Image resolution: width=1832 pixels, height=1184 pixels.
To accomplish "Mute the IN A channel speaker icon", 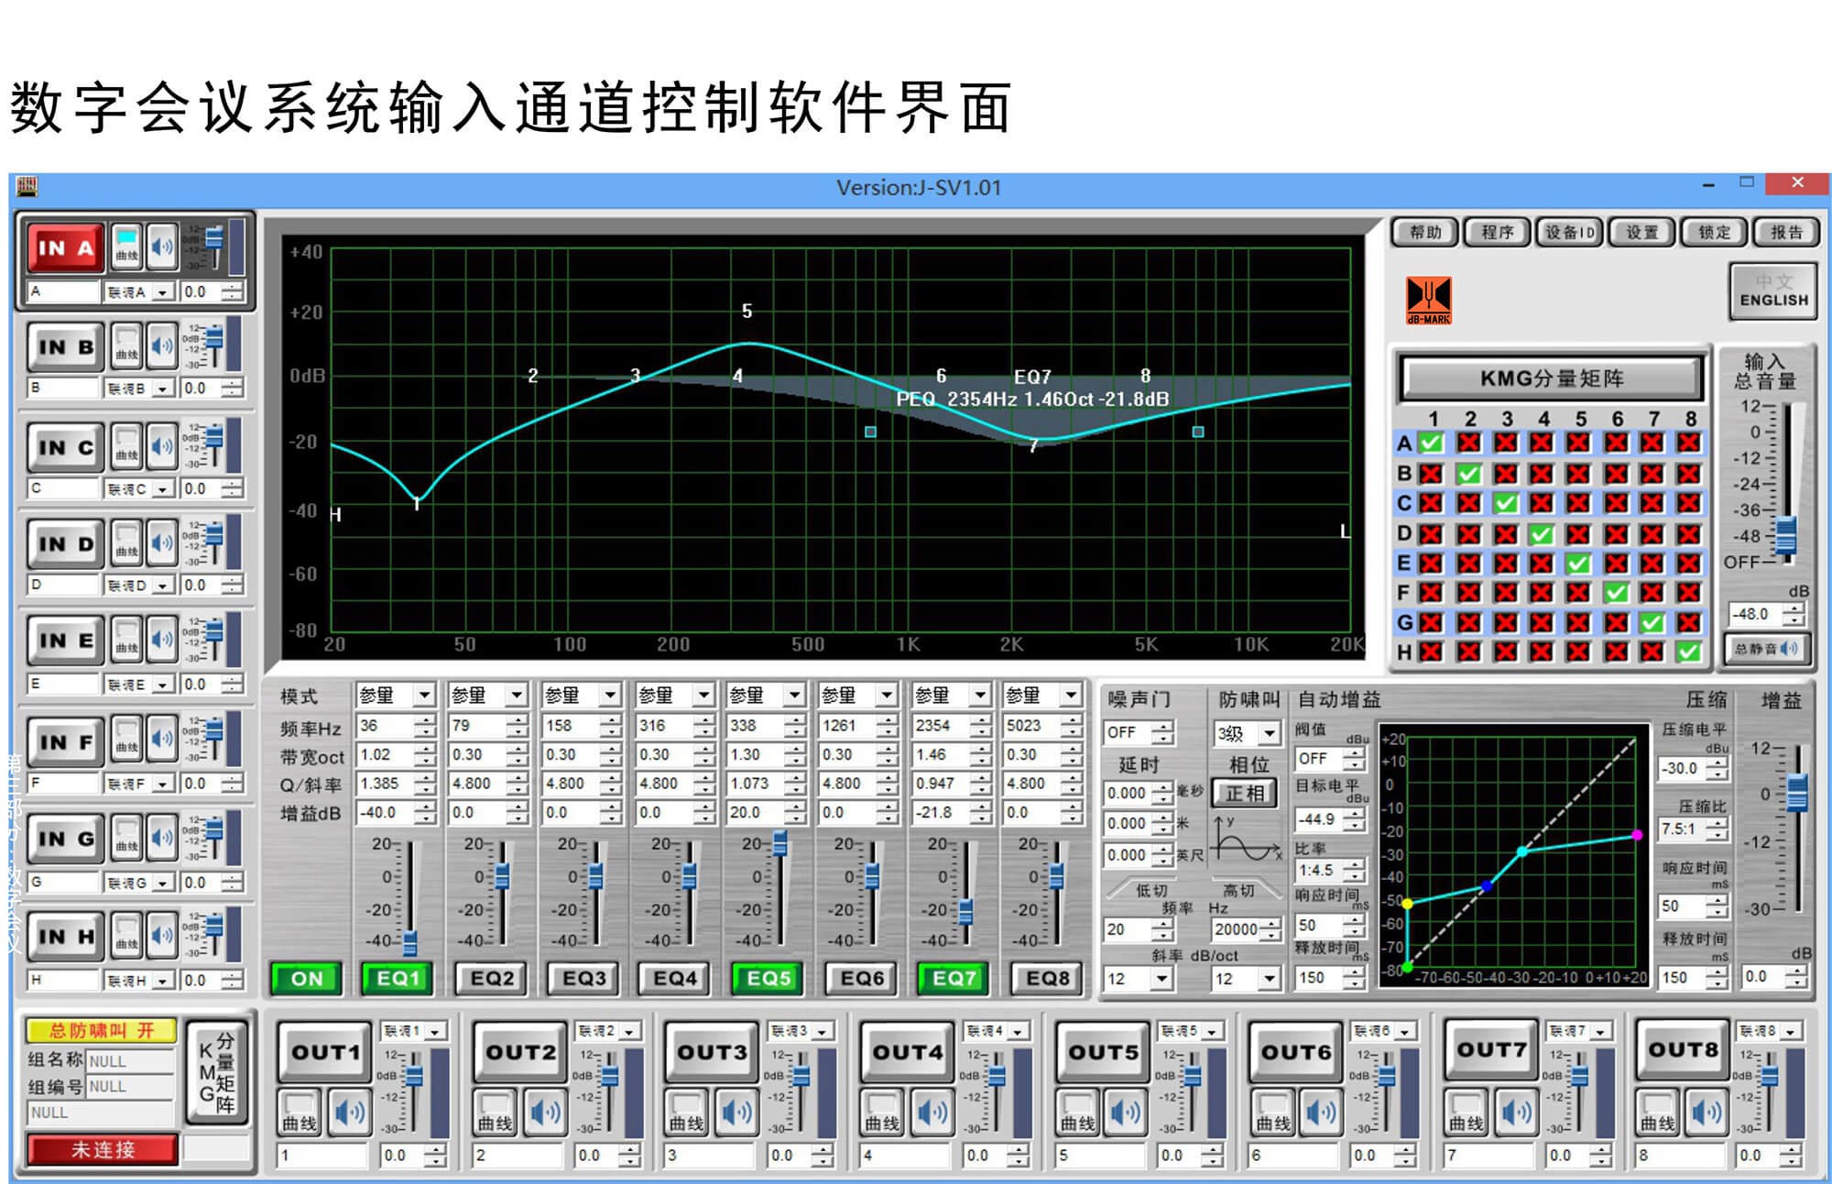I will 162,247.
